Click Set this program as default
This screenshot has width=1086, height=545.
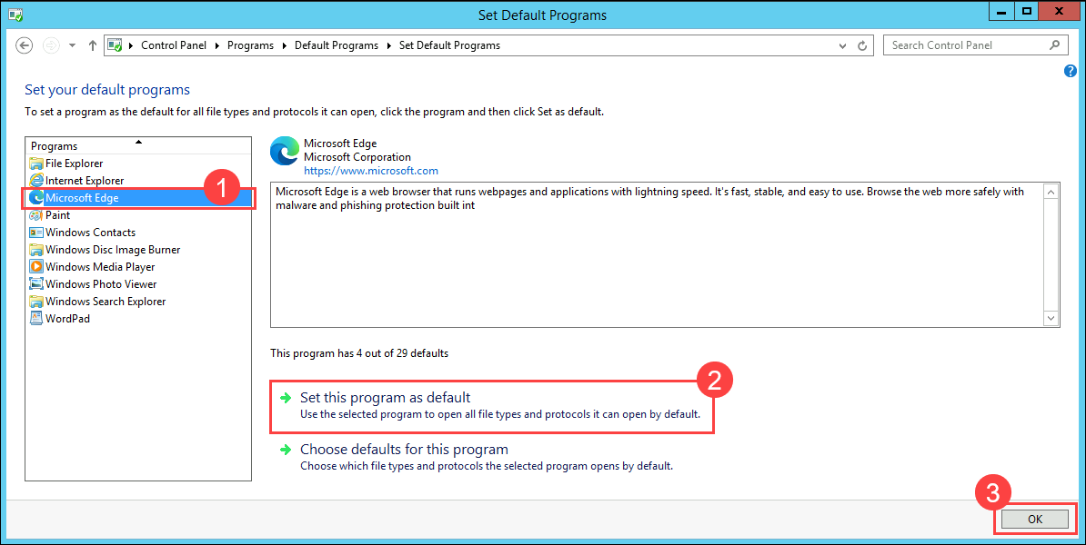click(385, 397)
